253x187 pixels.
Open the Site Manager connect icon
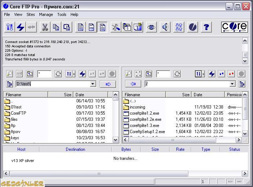pyautogui.click(x=9, y=27)
